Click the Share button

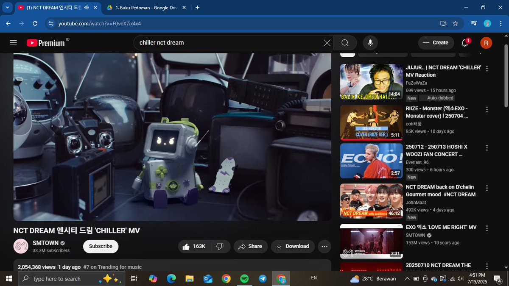point(250,246)
